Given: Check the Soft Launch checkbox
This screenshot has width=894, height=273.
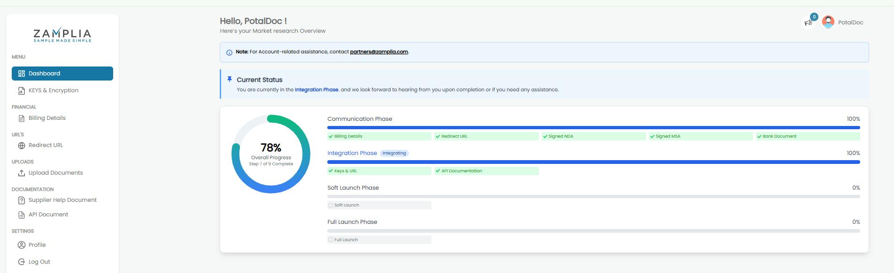Looking at the screenshot, I should [x=331, y=206].
